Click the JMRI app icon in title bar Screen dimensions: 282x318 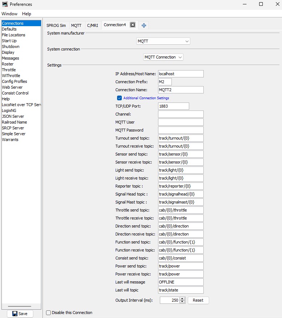[x=5, y=4]
